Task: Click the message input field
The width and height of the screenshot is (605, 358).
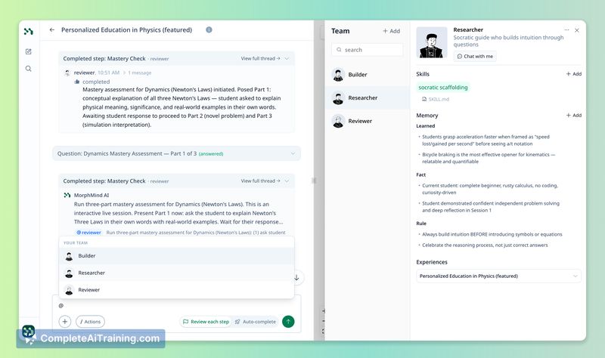Action: coord(176,306)
